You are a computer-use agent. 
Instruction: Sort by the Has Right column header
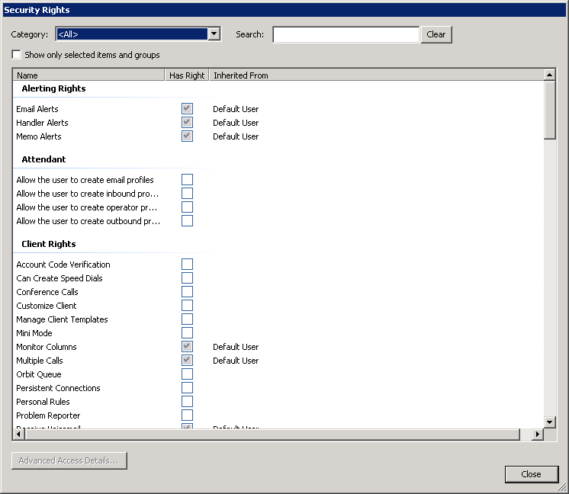(x=187, y=75)
